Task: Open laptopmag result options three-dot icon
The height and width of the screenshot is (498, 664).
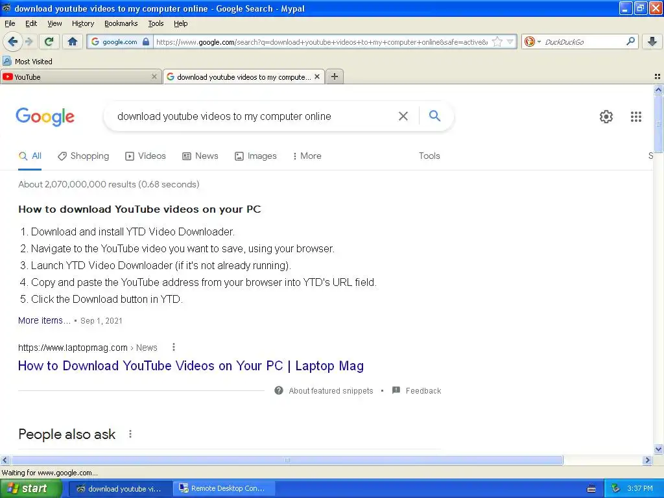Action: coord(174,348)
